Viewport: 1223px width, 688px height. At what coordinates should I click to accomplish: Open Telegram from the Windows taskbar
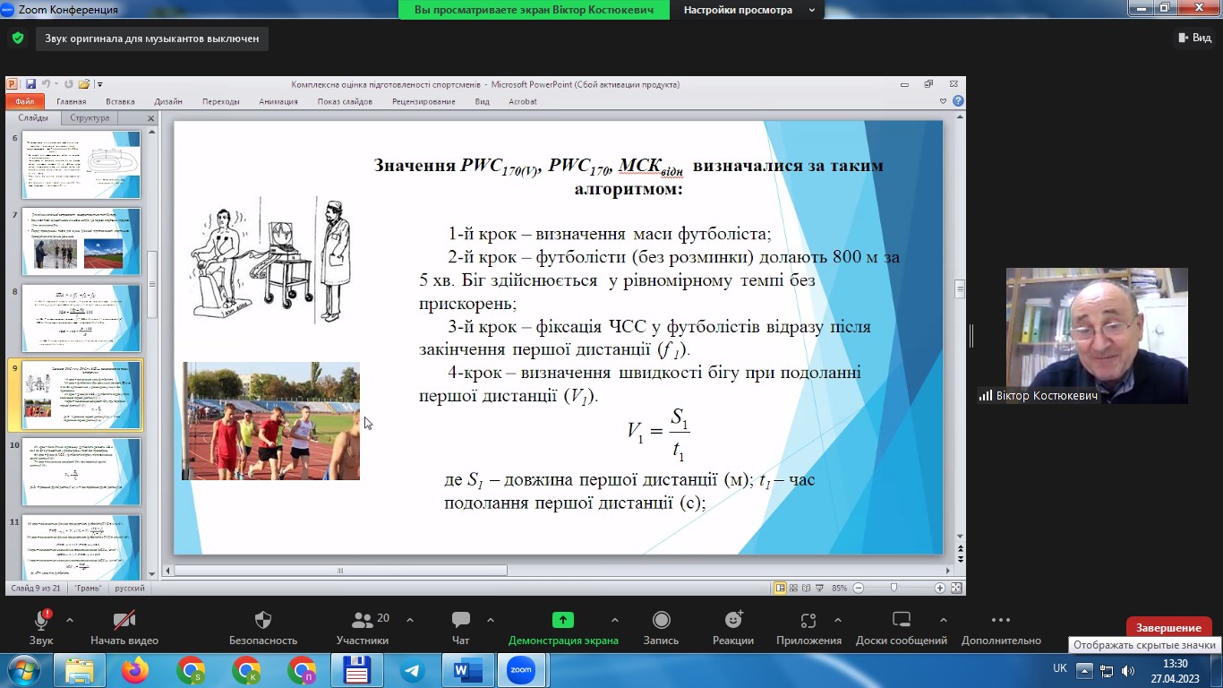tap(413, 670)
